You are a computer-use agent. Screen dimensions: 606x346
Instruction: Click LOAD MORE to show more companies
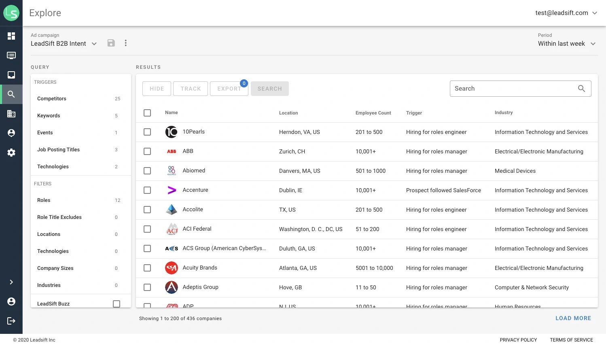(573, 318)
